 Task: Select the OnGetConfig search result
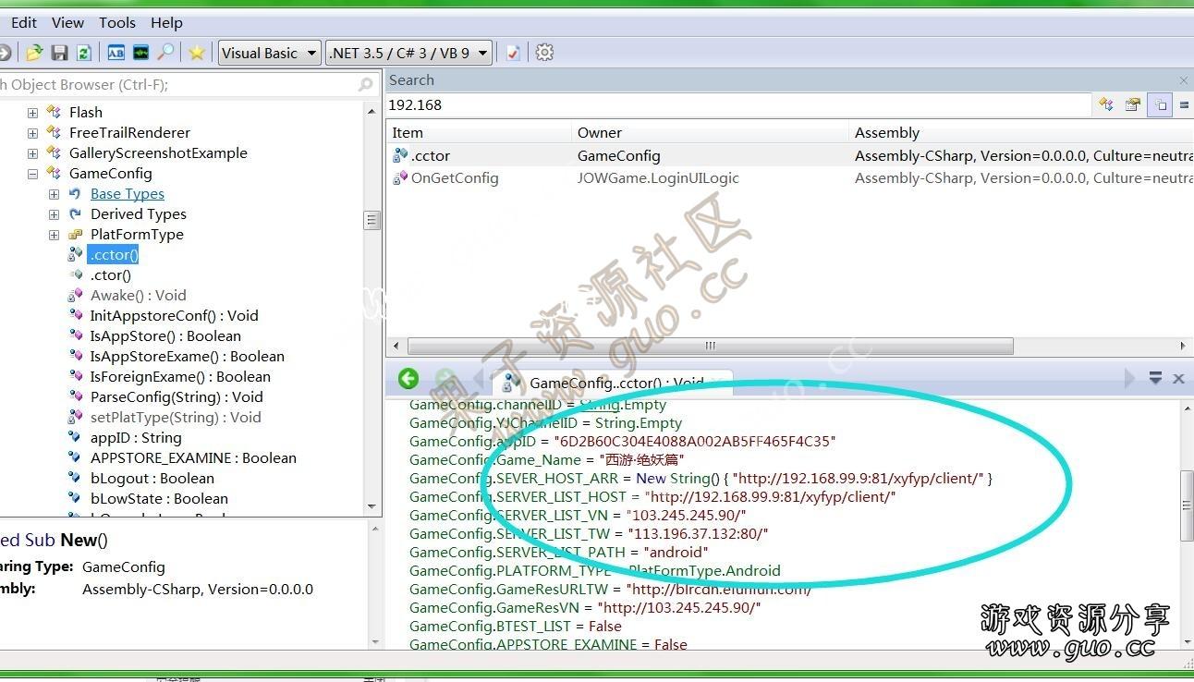454,178
